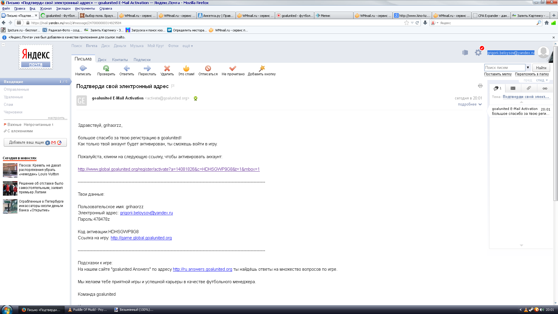Screen dimensions: 558x314
Task: Switch to the Контакты tab
Action: pos(120,60)
